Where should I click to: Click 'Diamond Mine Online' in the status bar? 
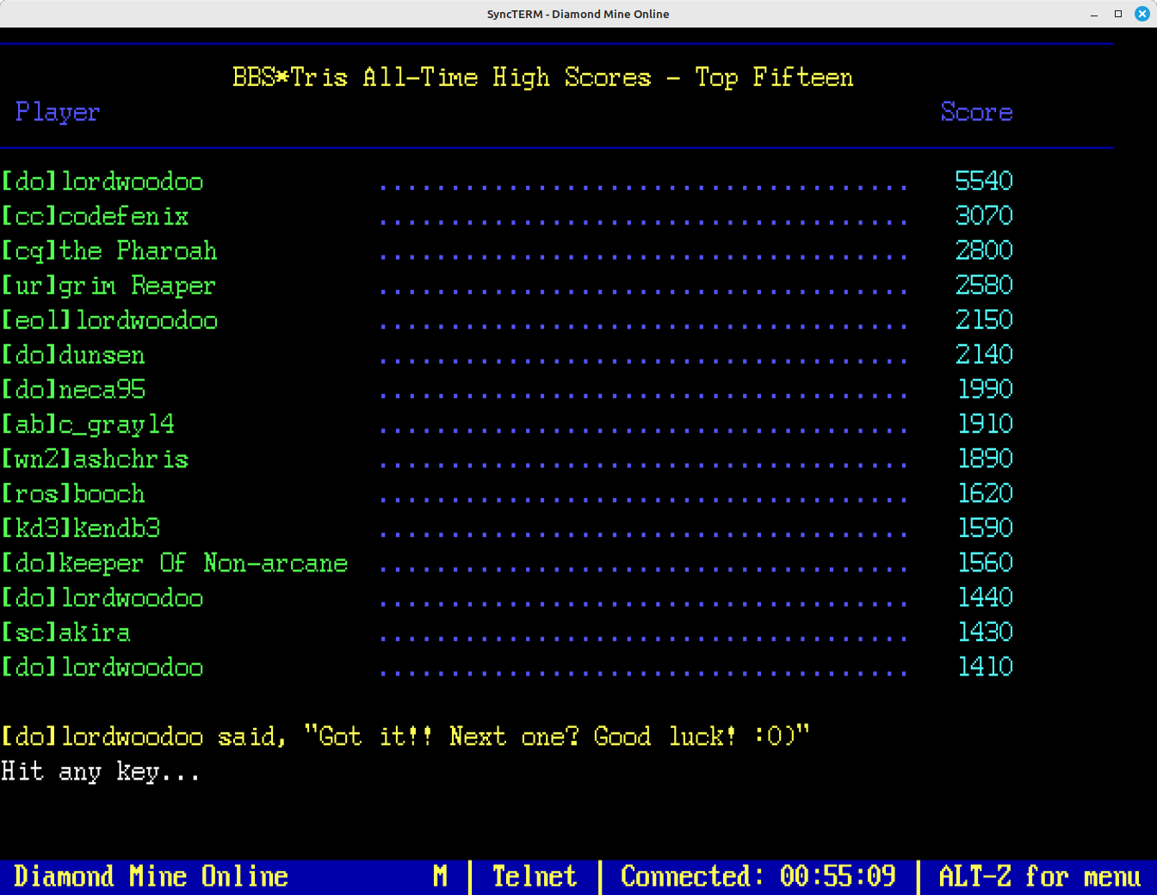click(152, 877)
